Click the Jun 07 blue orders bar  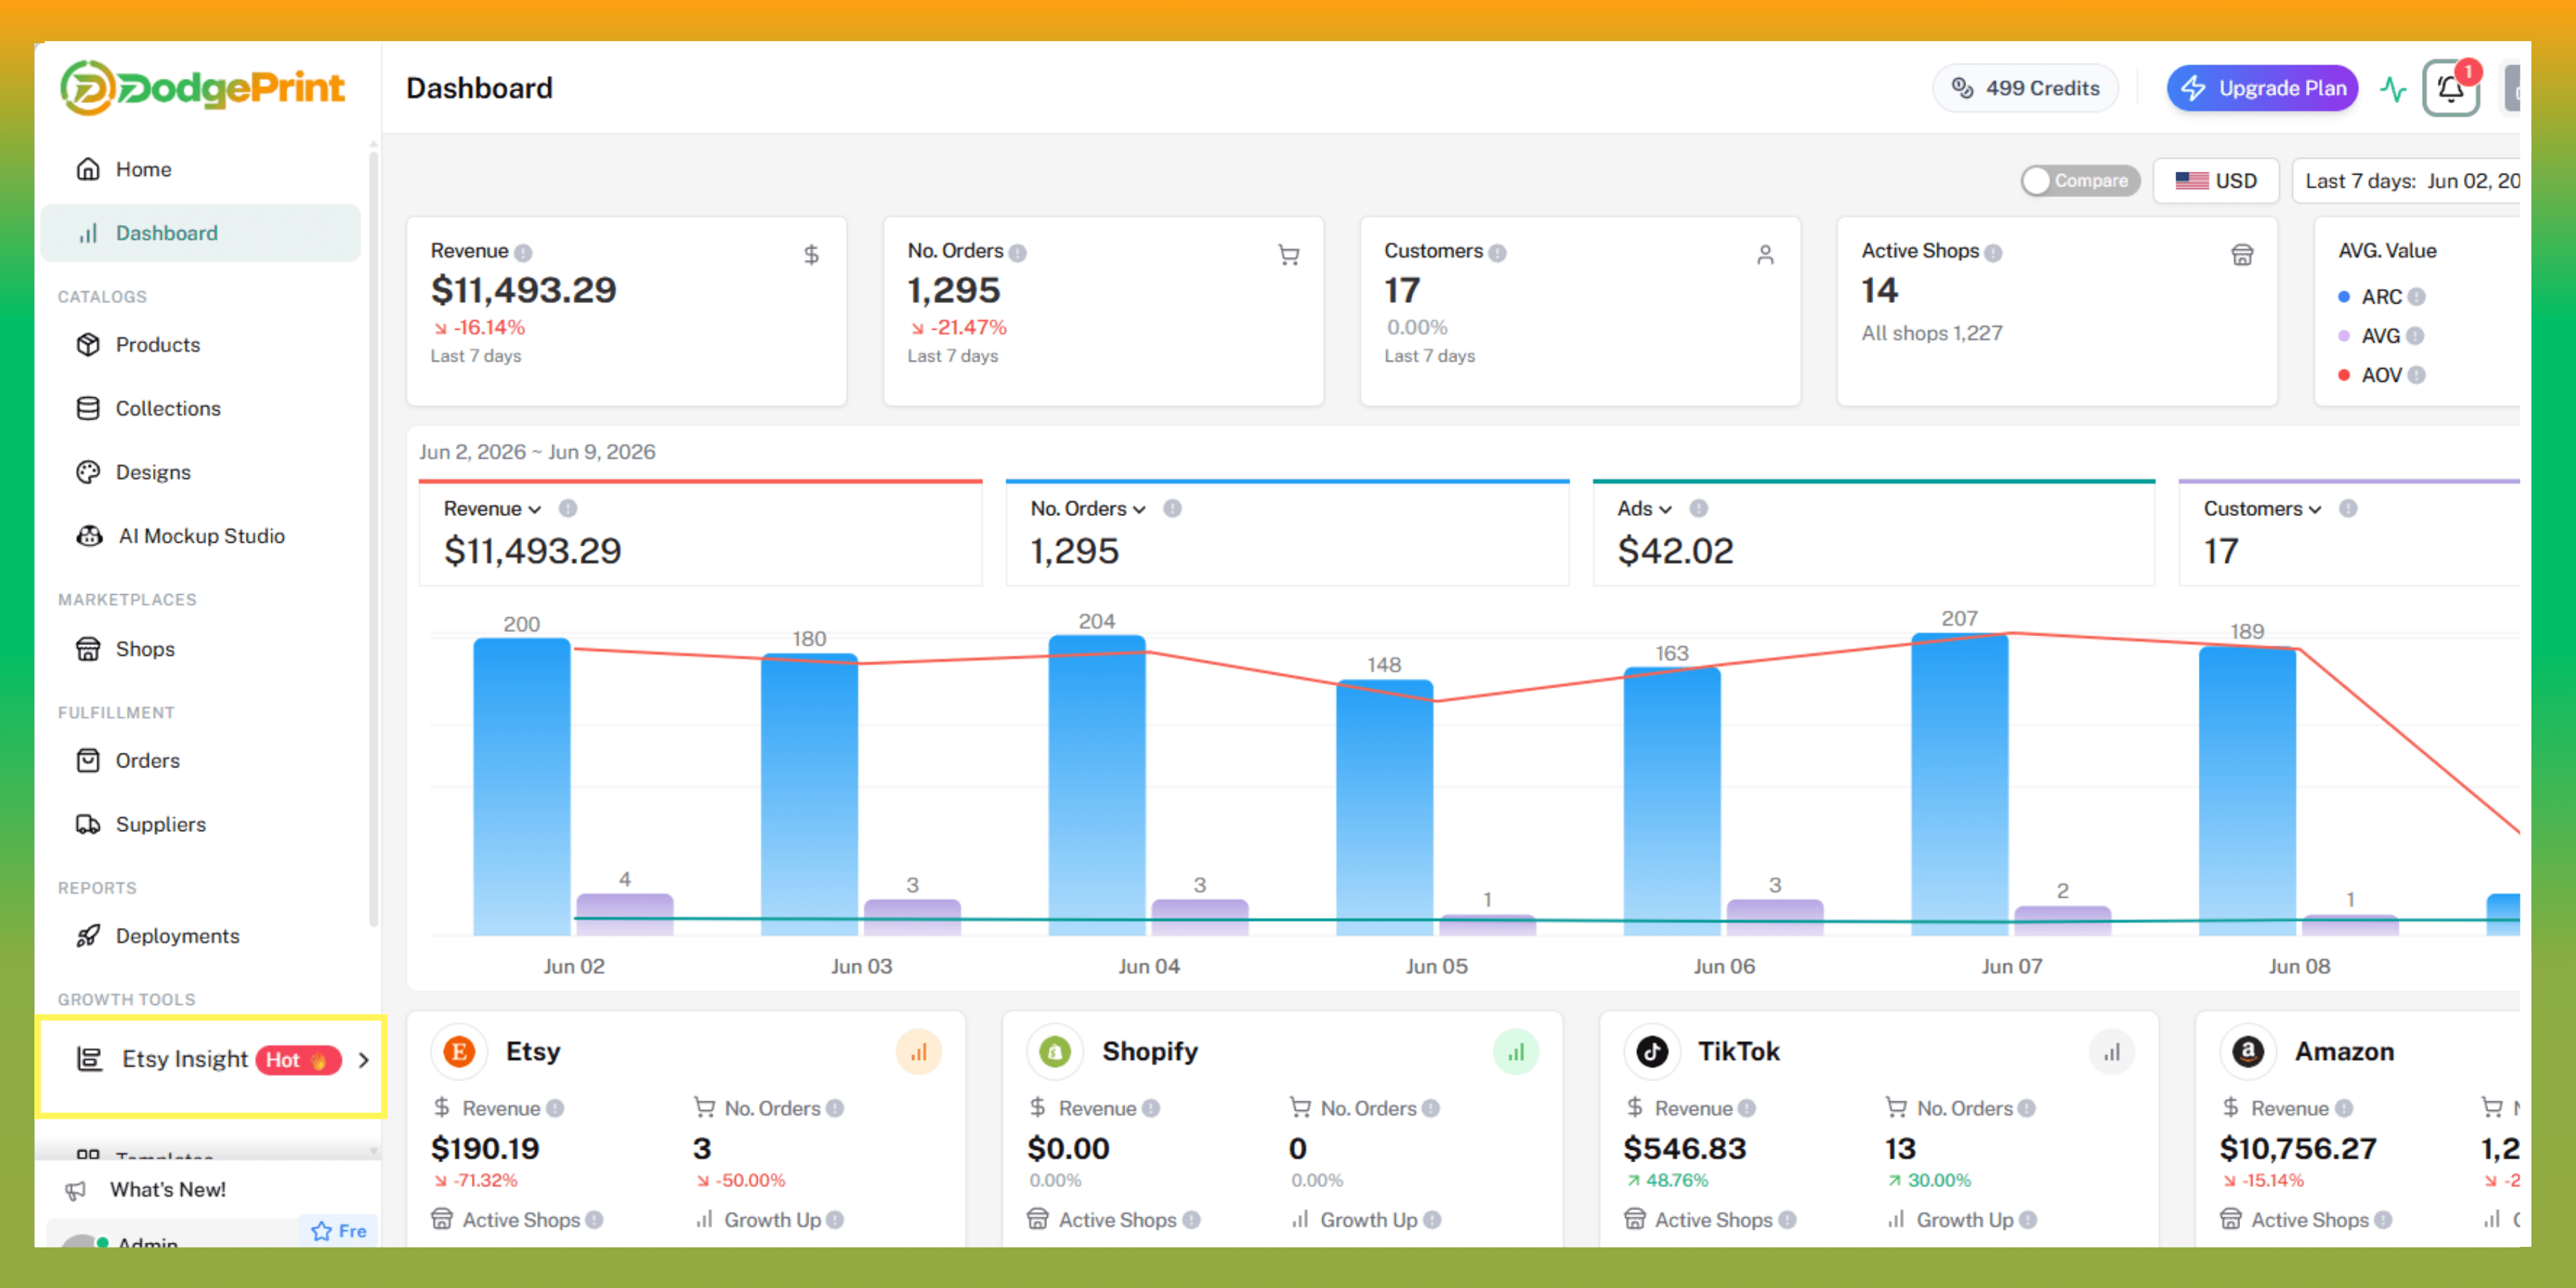coord(1960,784)
